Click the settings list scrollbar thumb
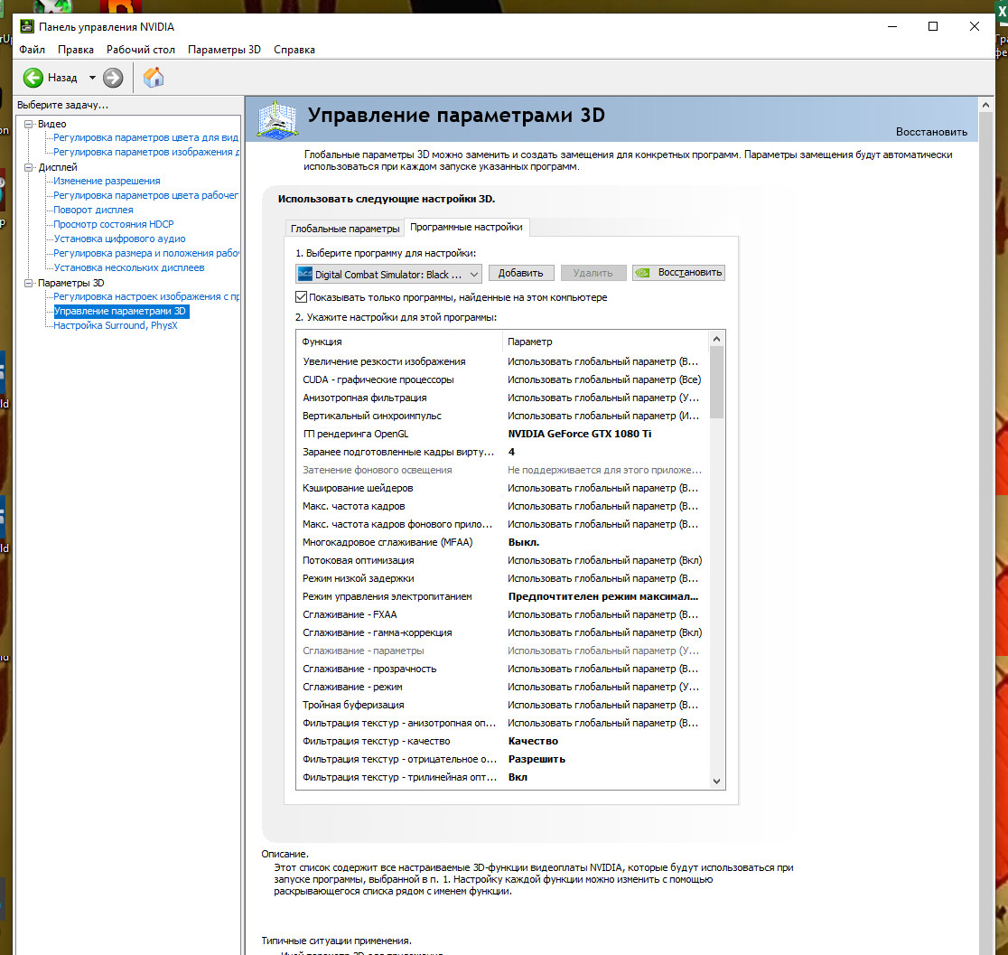The height and width of the screenshot is (955, 1008). pyautogui.click(x=717, y=383)
